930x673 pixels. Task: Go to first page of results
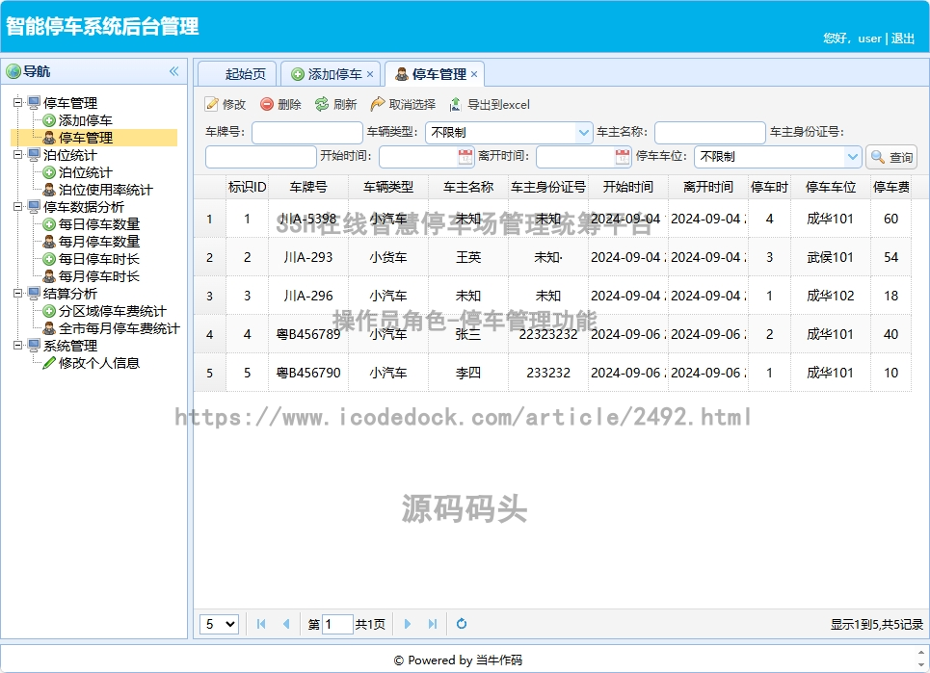pyautogui.click(x=261, y=624)
